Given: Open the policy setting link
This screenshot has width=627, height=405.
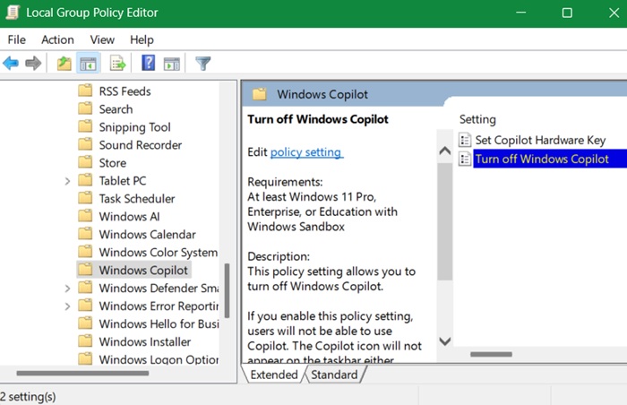Looking at the screenshot, I should (306, 152).
